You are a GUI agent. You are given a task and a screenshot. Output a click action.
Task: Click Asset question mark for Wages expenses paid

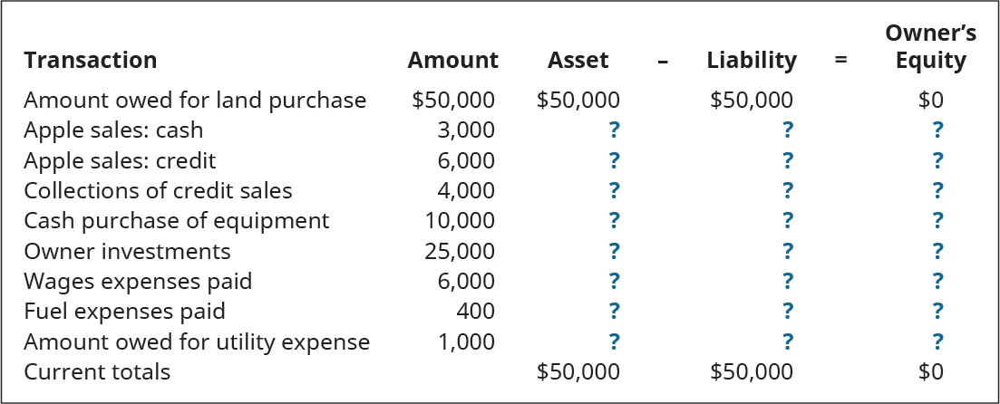click(615, 282)
